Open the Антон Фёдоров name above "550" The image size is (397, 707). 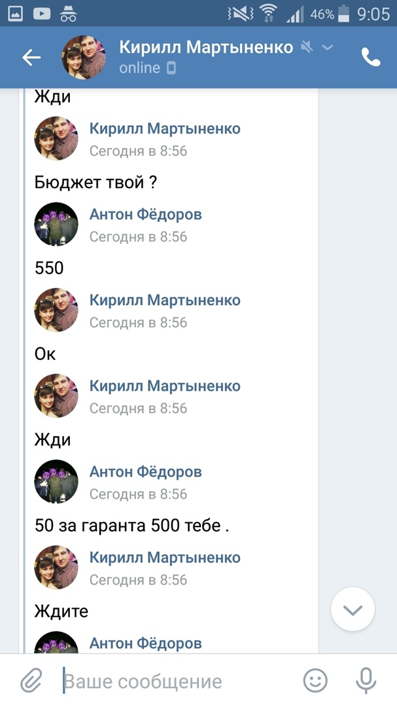[145, 214]
